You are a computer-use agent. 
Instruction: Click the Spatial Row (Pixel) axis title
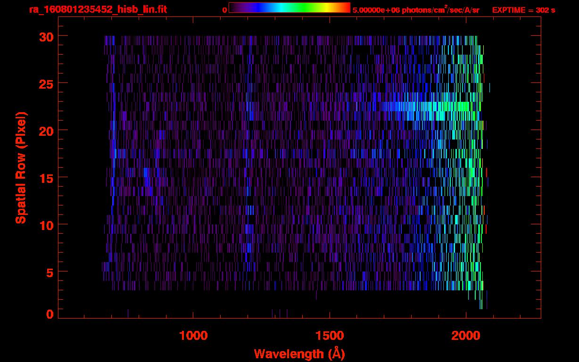pos(21,167)
